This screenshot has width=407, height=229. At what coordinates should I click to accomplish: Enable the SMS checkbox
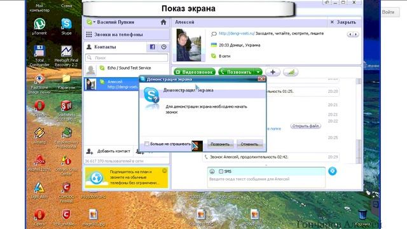point(221,171)
